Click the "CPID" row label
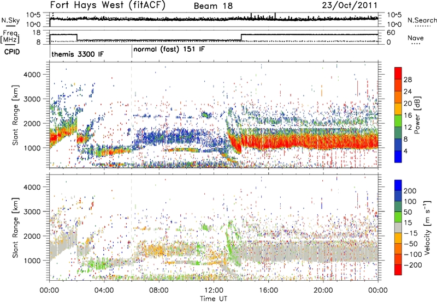Screen dimensions: 437x302 [11, 52]
